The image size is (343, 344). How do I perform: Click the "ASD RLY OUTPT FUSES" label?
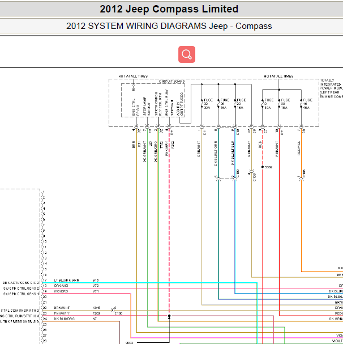180,104
